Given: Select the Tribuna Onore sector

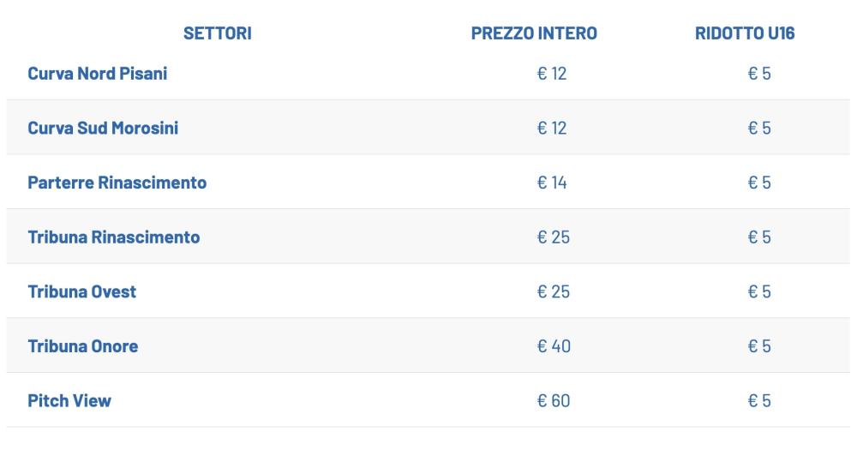Looking at the screenshot, I should [x=82, y=346].
